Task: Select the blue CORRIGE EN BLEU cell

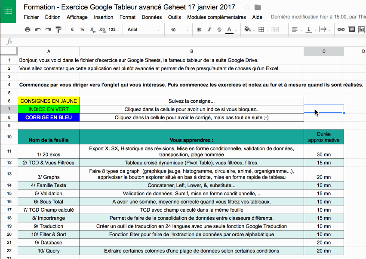Action: click(49, 117)
